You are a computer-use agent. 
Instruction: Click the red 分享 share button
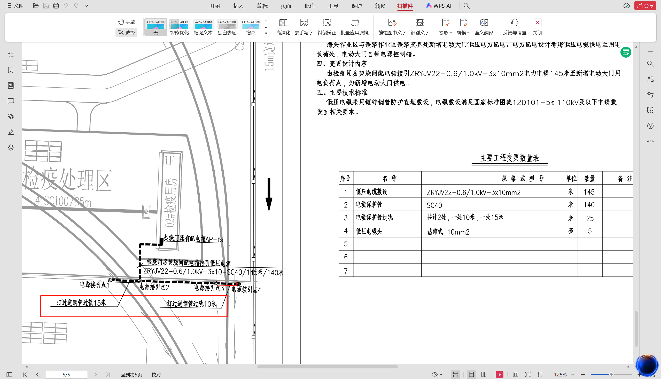645,6
